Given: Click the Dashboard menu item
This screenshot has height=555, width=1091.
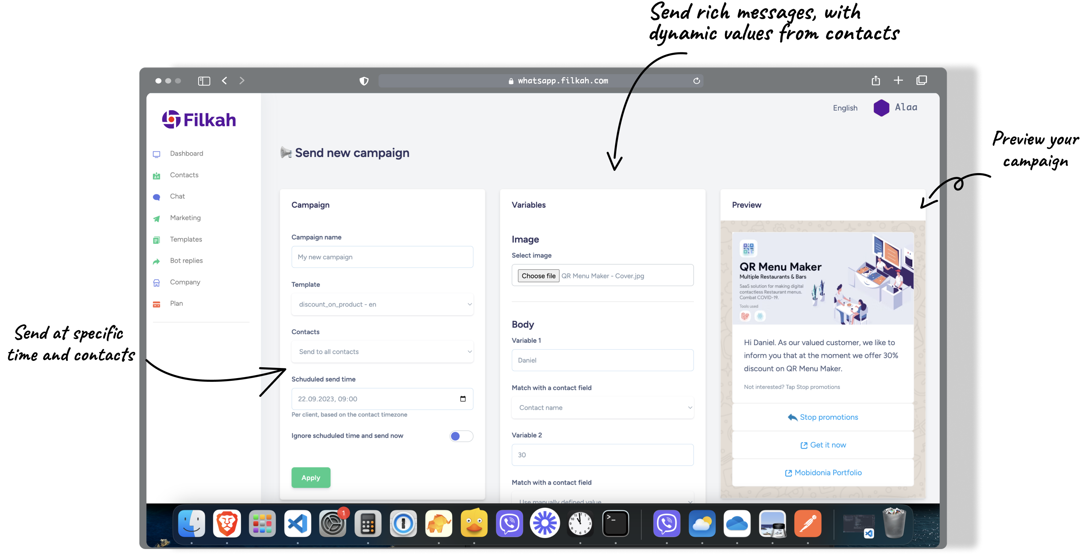Looking at the screenshot, I should point(185,153).
